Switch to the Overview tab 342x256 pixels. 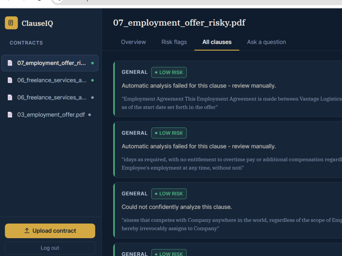click(133, 42)
